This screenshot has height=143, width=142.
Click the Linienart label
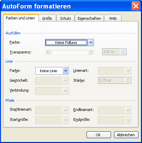tap(81, 70)
